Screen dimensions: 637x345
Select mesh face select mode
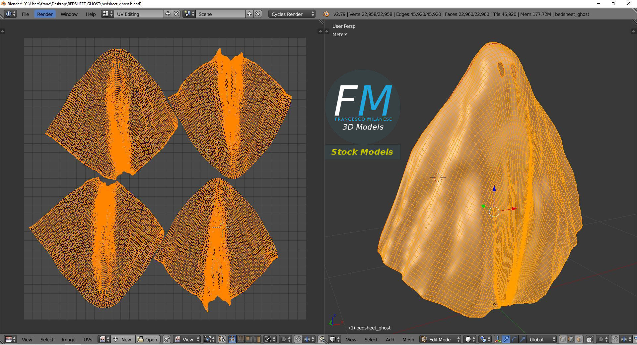[579, 339]
